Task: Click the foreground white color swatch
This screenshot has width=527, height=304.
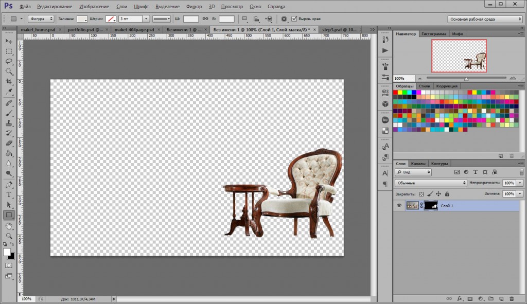Action: pyautogui.click(x=7, y=252)
